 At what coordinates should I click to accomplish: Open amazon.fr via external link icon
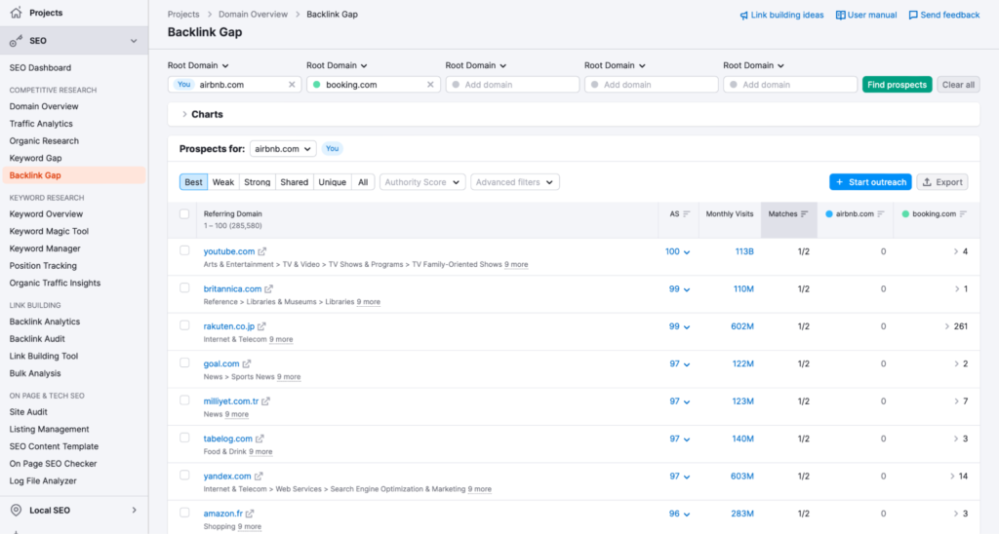[x=250, y=514]
